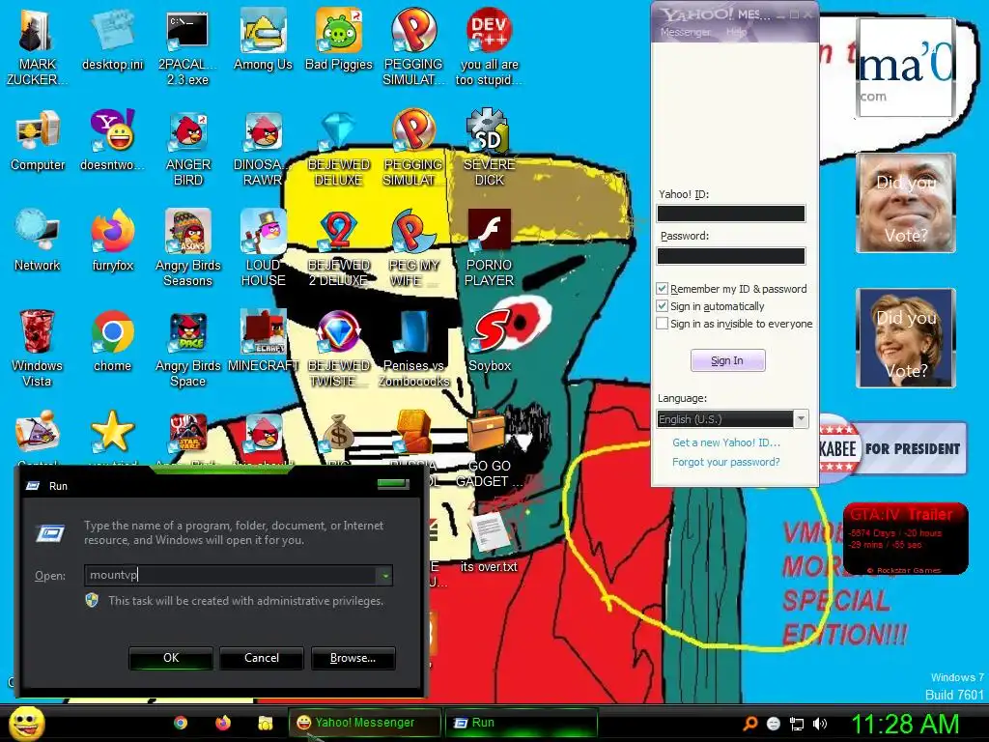The image size is (989, 742).
Task: Switch to Run taskbar button
Action: (x=521, y=723)
